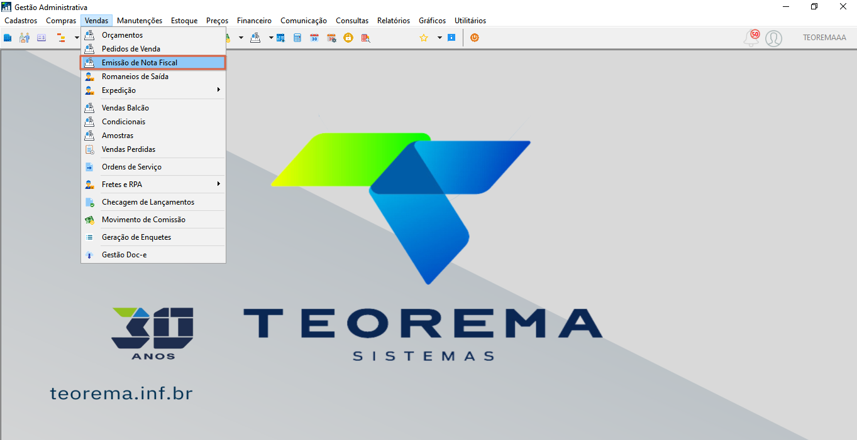The image size is (857, 440).
Task: Click the orange power button toolbar icon
Action: (474, 38)
